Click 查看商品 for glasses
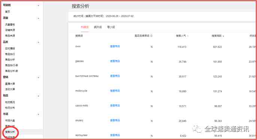This screenshot has width=257, height=140. click(x=115, y=61)
